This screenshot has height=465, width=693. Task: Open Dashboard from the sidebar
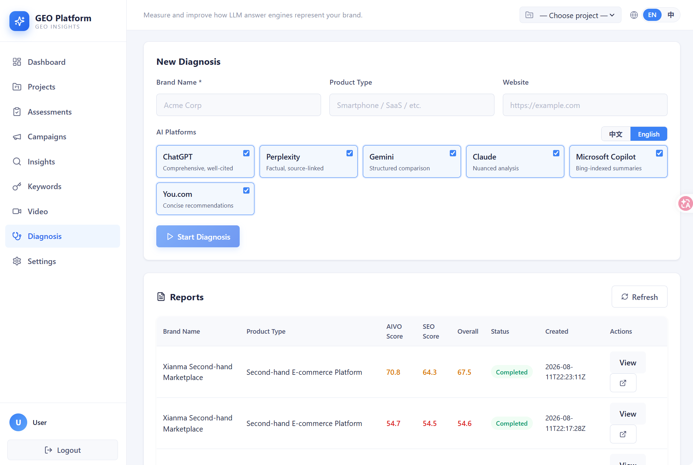click(x=63, y=62)
